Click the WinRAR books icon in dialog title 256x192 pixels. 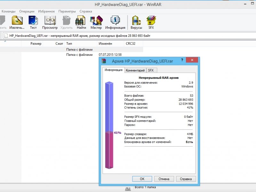tap(104, 61)
